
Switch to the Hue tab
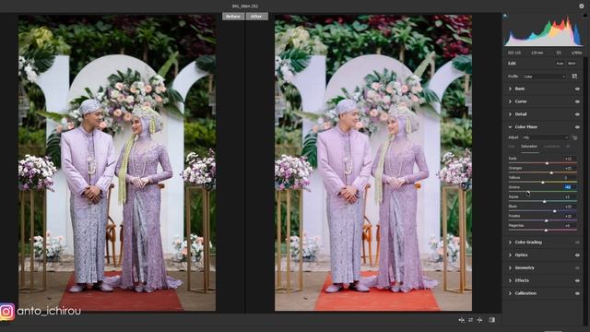[512, 147]
